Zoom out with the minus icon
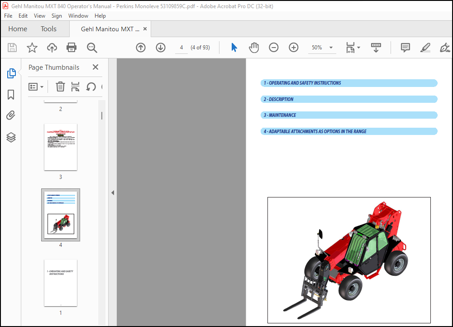The height and width of the screenshot is (327, 453). coord(274,48)
